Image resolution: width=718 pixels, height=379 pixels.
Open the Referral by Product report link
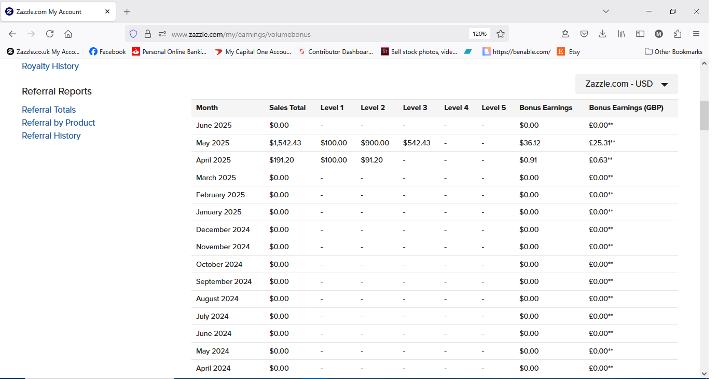pos(59,123)
